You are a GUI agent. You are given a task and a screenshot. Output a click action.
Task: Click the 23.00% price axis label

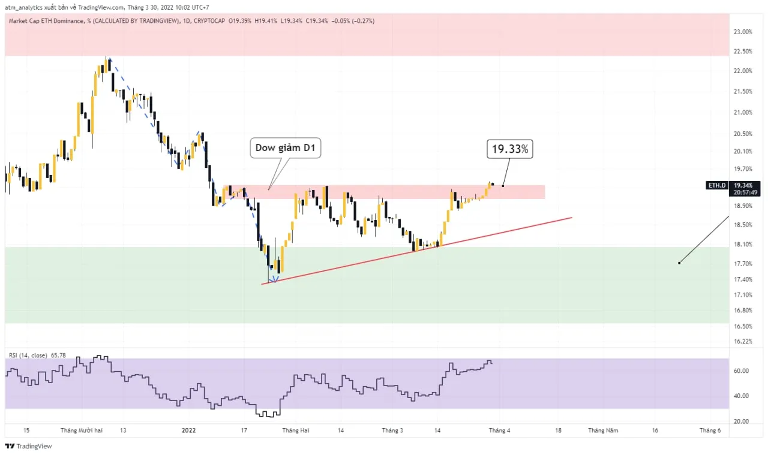click(x=743, y=32)
